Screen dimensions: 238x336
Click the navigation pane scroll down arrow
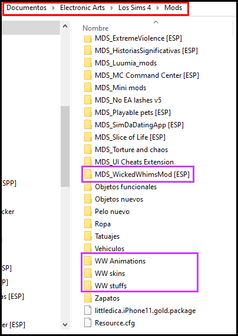(65, 324)
